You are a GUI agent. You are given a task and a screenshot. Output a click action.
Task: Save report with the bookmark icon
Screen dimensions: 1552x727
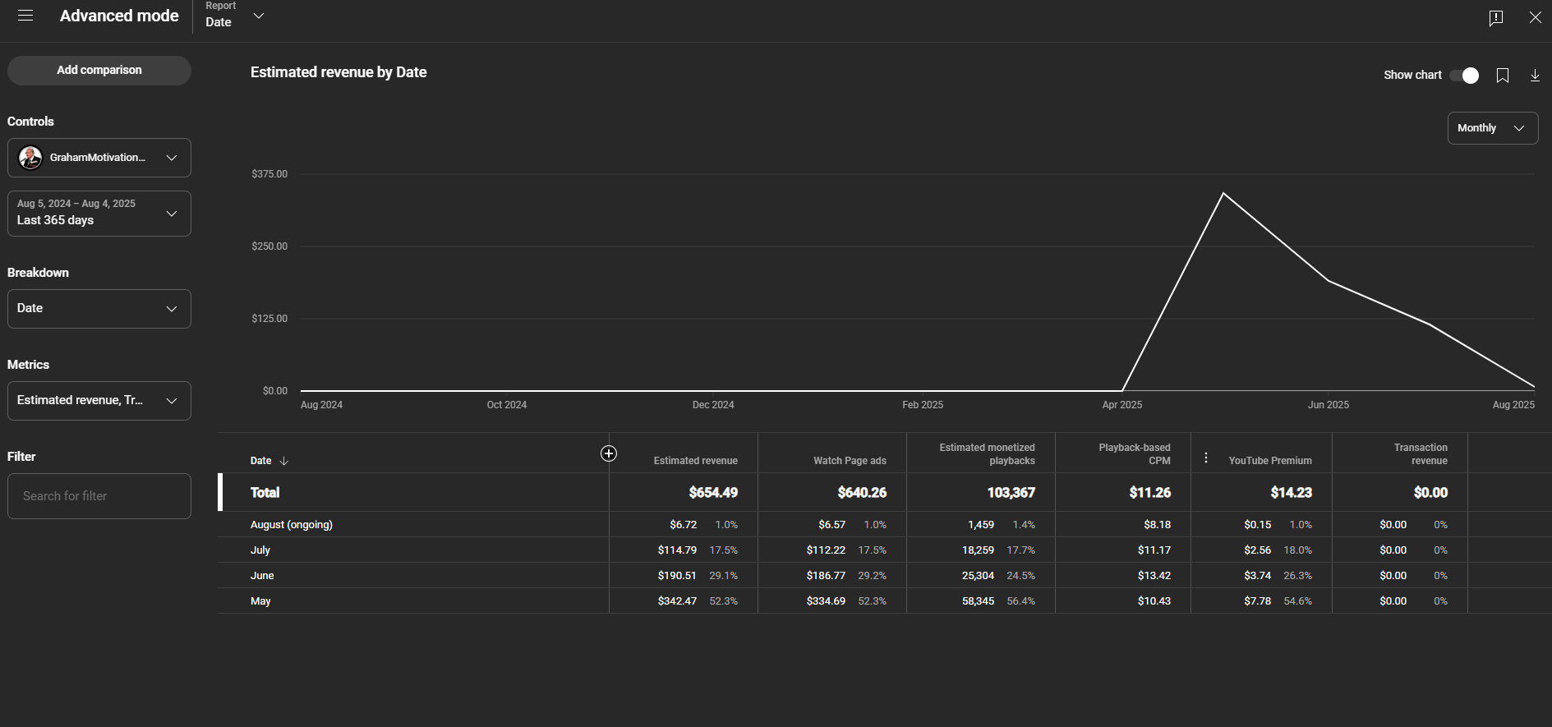tap(1503, 76)
